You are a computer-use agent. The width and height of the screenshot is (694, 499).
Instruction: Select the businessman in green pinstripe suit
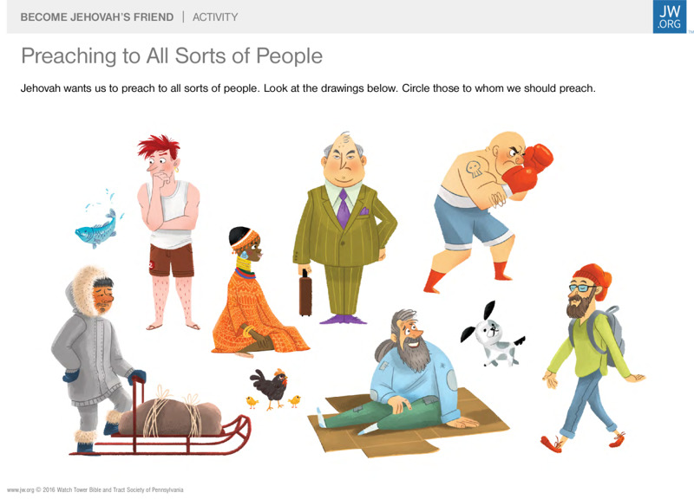tap(344, 228)
